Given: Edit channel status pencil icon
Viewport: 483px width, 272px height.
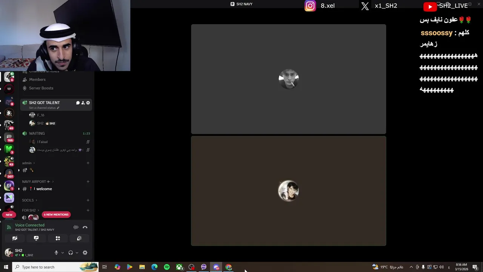Looking at the screenshot, I should pyautogui.click(x=58, y=108).
